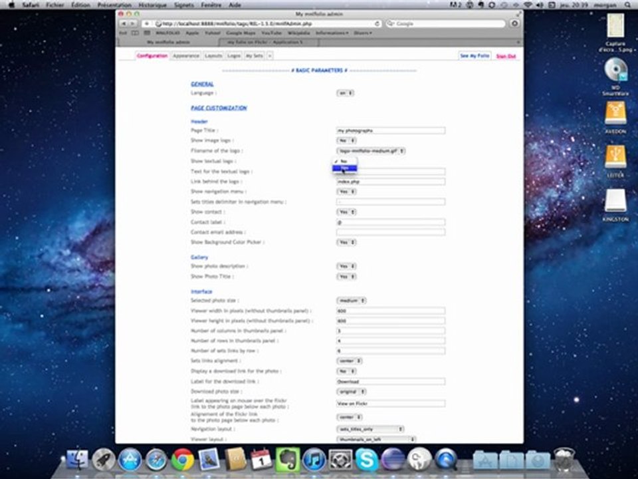Click the Contact email address field
Screen dimensions: 638x479
click(391, 232)
